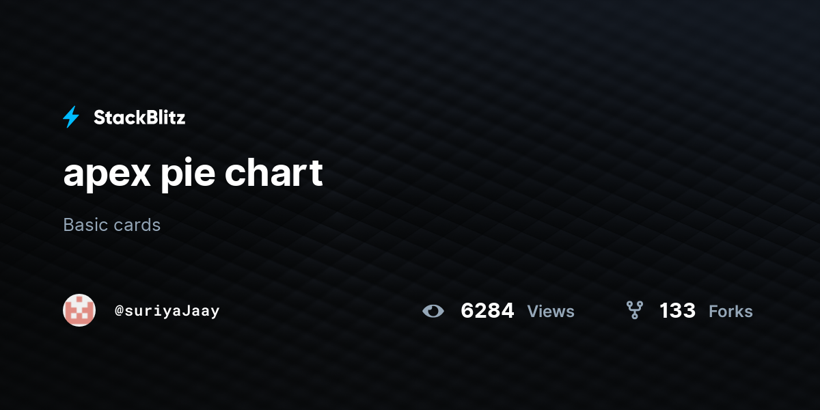Click the 6284 view count number
The height and width of the screenshot is (410, 820).
487,311
